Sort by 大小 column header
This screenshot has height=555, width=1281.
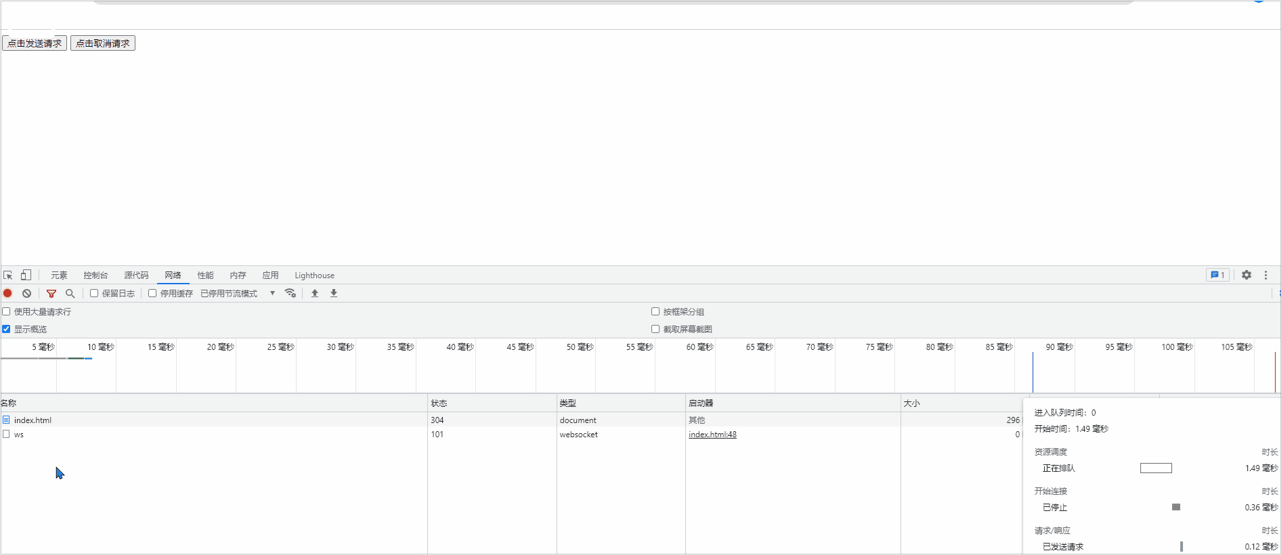(961, 403)
